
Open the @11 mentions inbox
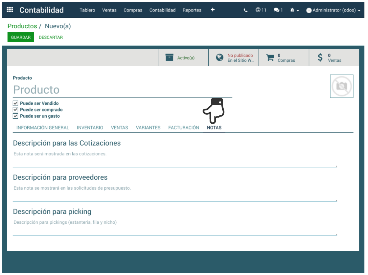261,10
